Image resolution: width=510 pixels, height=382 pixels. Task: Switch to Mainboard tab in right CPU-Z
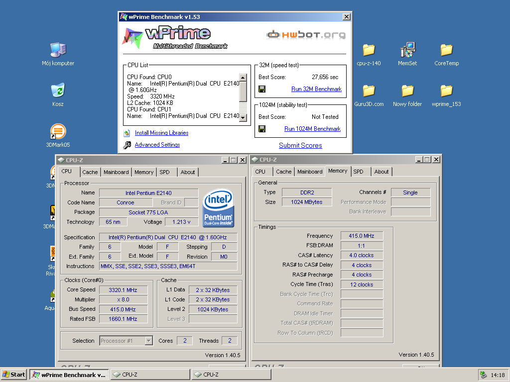coord(310,172)
